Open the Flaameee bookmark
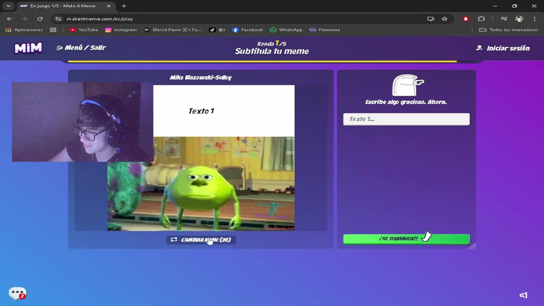The image size is (544, 306). point(325,30)
